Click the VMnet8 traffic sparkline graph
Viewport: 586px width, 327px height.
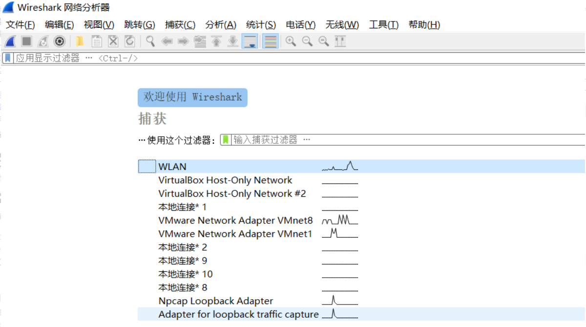pos(340,220)
